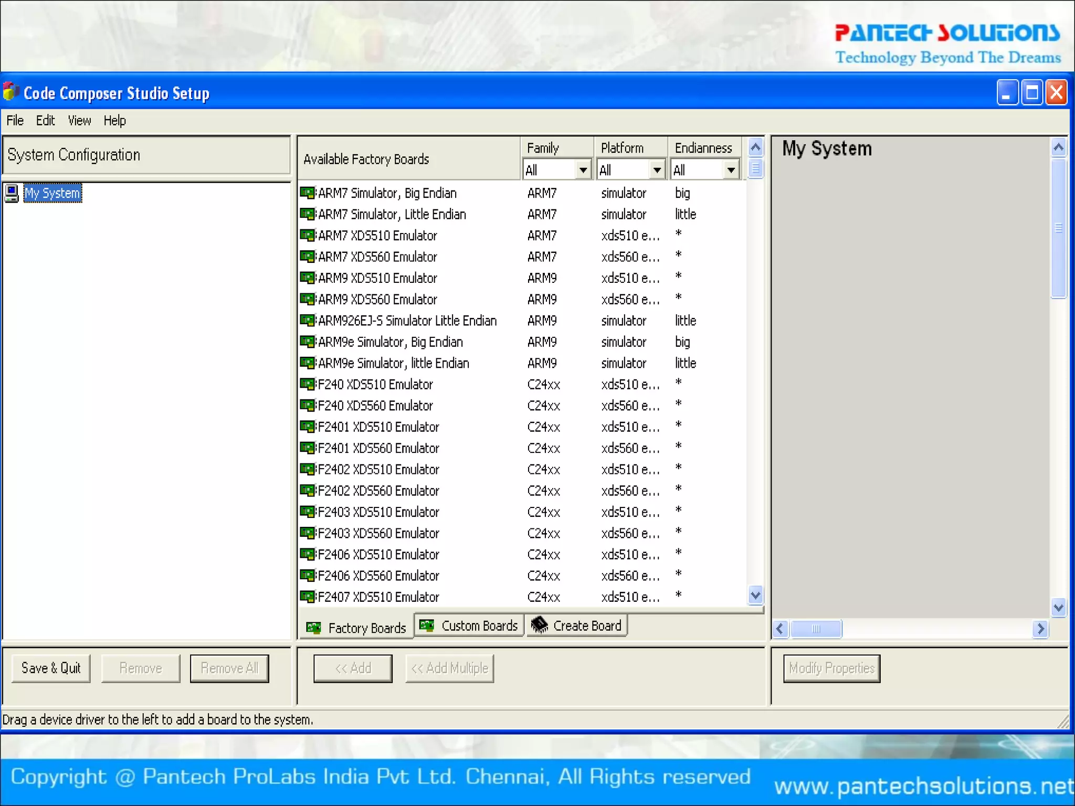This screenshot has height=806, width=1075.
Task: Click the board list scroll down arrow
Action: point(755,596)
